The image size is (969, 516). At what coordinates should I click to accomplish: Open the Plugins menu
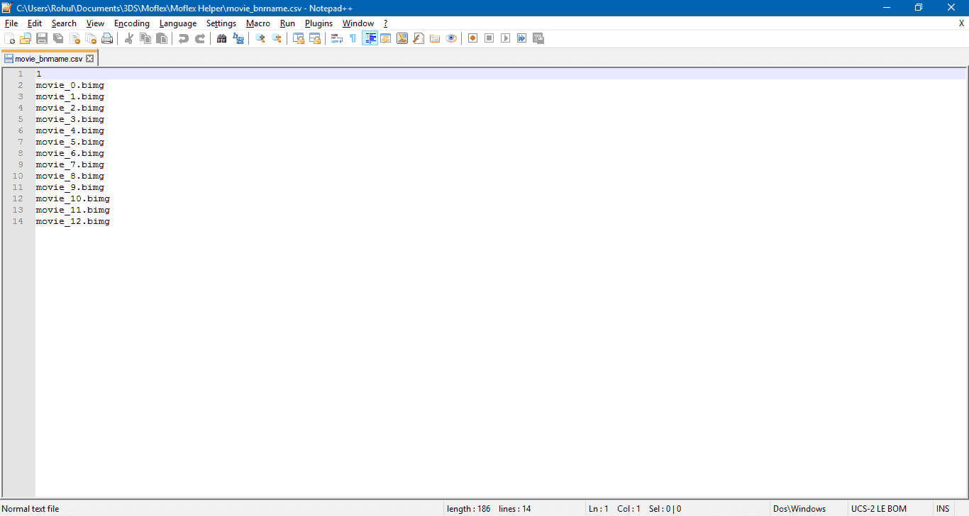coord(319,23)
